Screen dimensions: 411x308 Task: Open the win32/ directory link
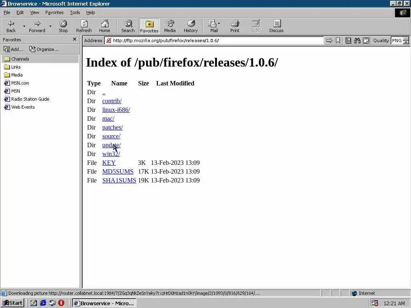[x=111, y=154]
